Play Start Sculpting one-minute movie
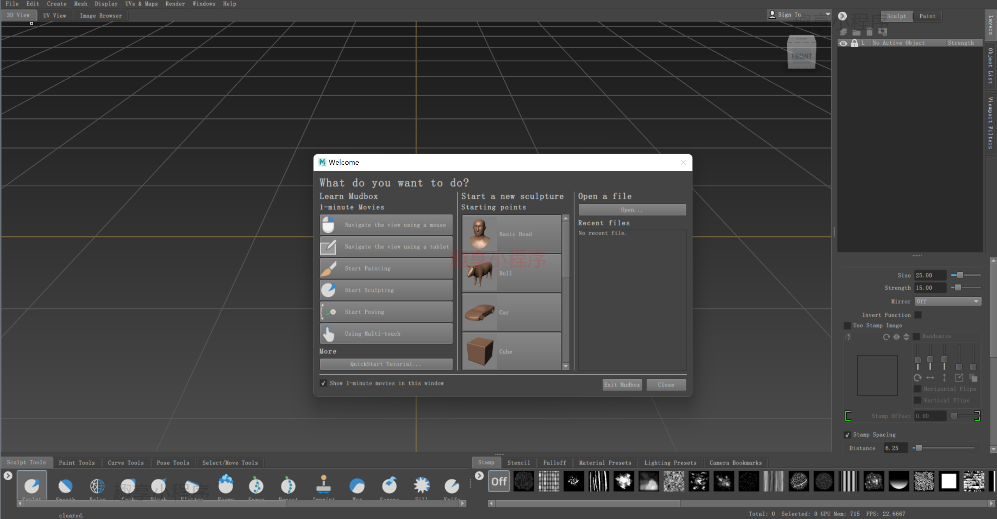Screen dimensions: 997x519 (386, 290)
